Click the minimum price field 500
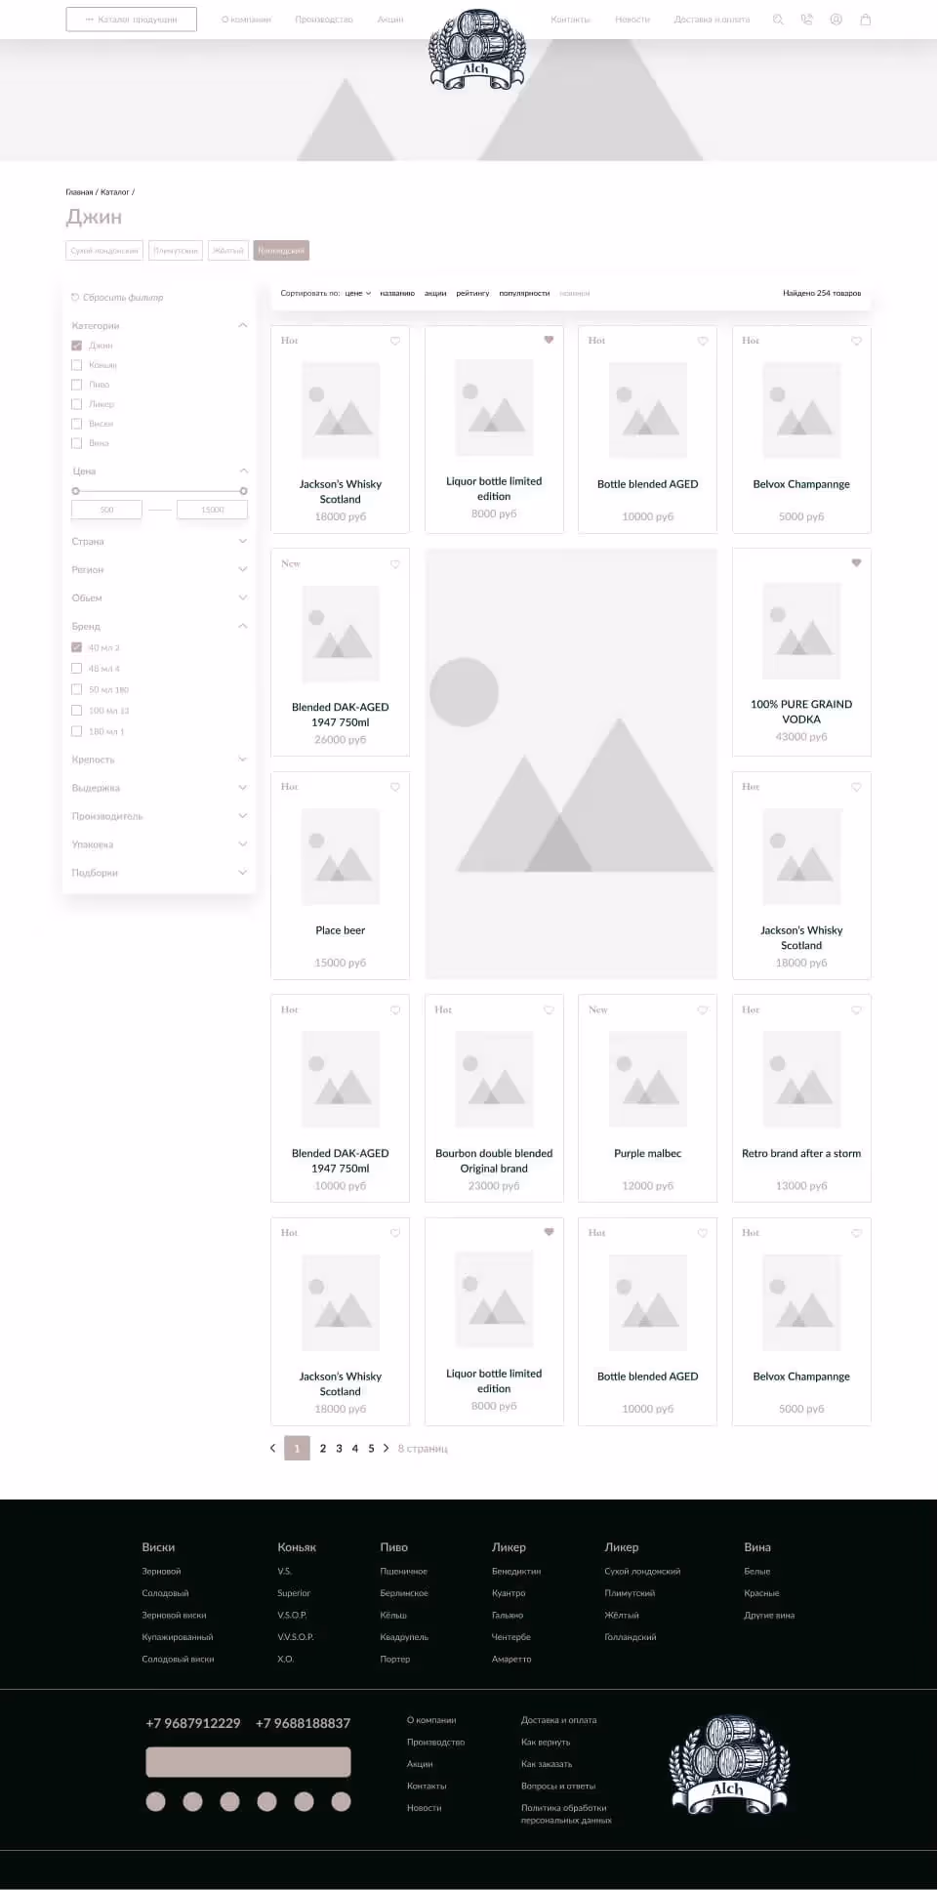Image resolution: width=938 pixels, height=1890 pixels. click(106, 510)
